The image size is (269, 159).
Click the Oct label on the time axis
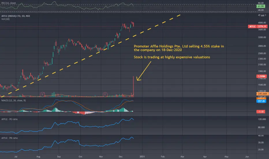80,157
